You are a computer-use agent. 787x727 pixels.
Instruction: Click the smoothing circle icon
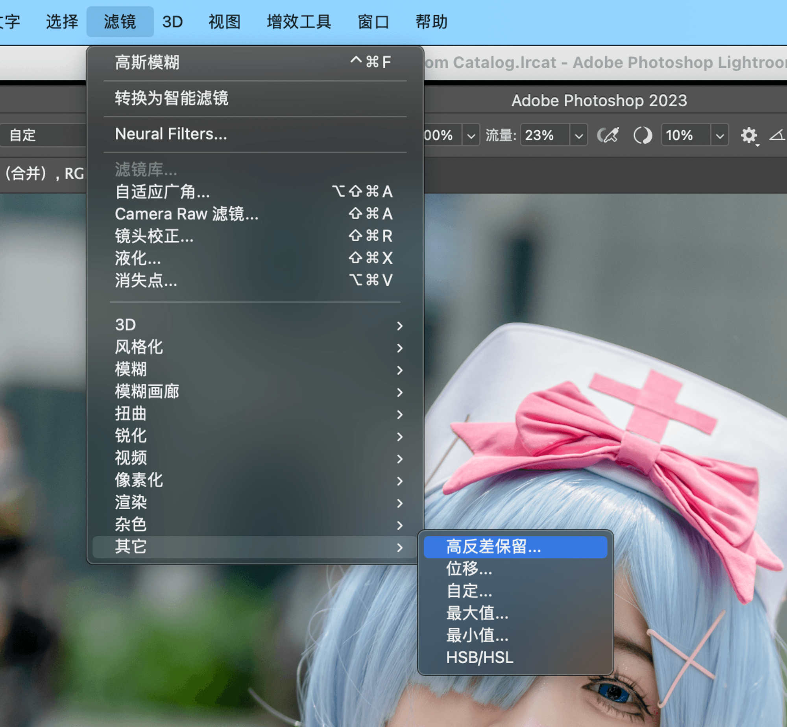[x=643, y=135]
